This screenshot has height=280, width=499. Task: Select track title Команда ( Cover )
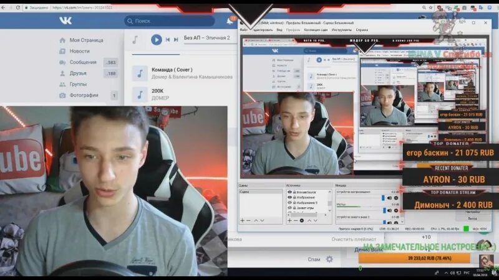click(172, 70)
